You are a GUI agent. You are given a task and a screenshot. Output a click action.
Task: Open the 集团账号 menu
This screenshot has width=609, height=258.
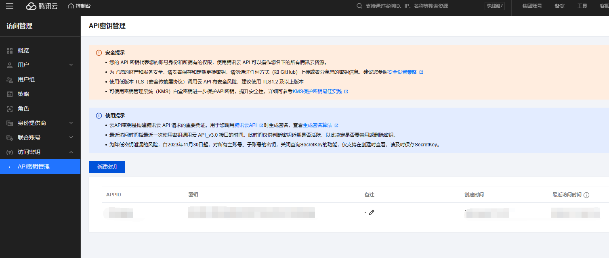[531, 6]
